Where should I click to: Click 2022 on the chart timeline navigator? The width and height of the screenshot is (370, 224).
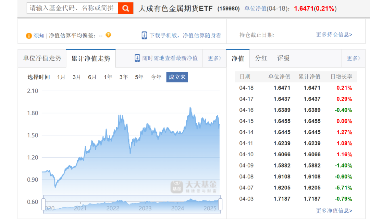point(113,209)
